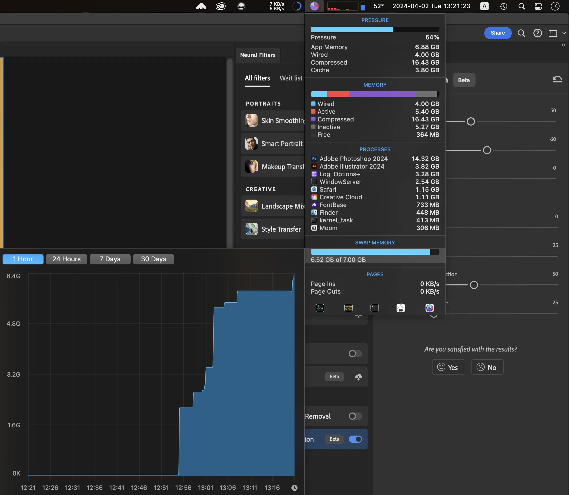This screenshot has height=495, width=569.
Task: Click the Creative Cloud process row
Action: tap(375, 197)
